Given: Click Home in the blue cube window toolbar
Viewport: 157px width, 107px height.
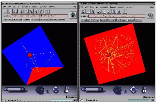Looking at the screenshot, I should click(15, 11).
